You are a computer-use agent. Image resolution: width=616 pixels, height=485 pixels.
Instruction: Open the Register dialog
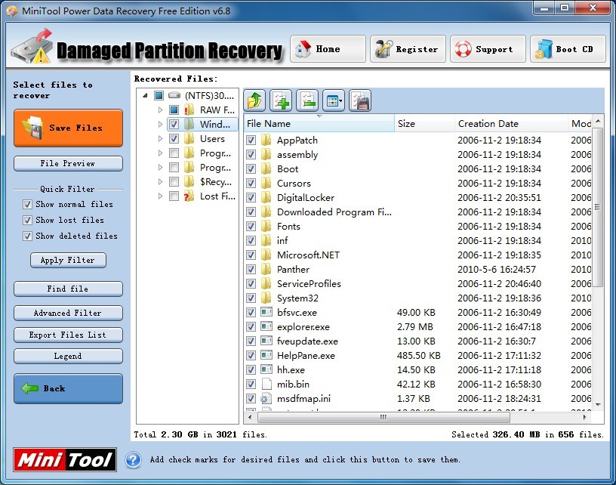[408, 49]
